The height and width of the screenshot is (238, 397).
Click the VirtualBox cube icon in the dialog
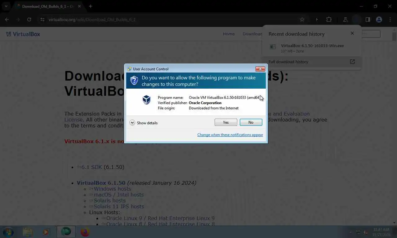146,99
